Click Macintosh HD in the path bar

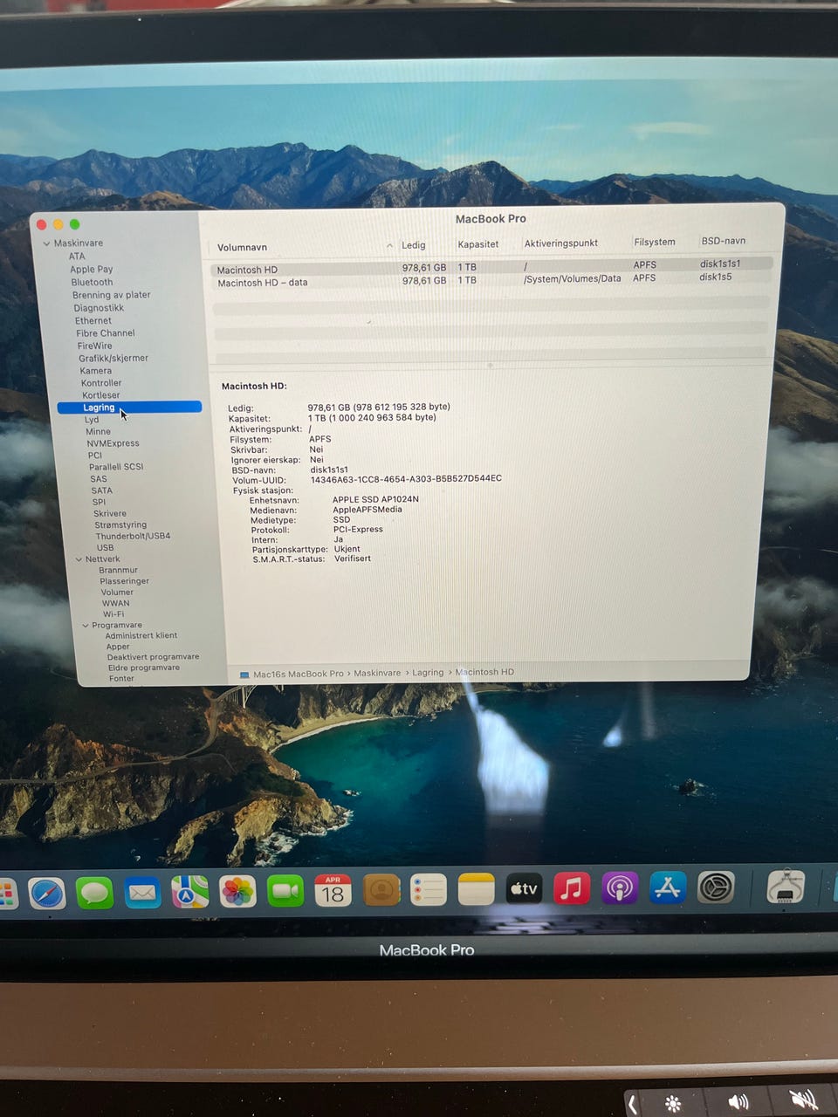[x=484, y=672]
